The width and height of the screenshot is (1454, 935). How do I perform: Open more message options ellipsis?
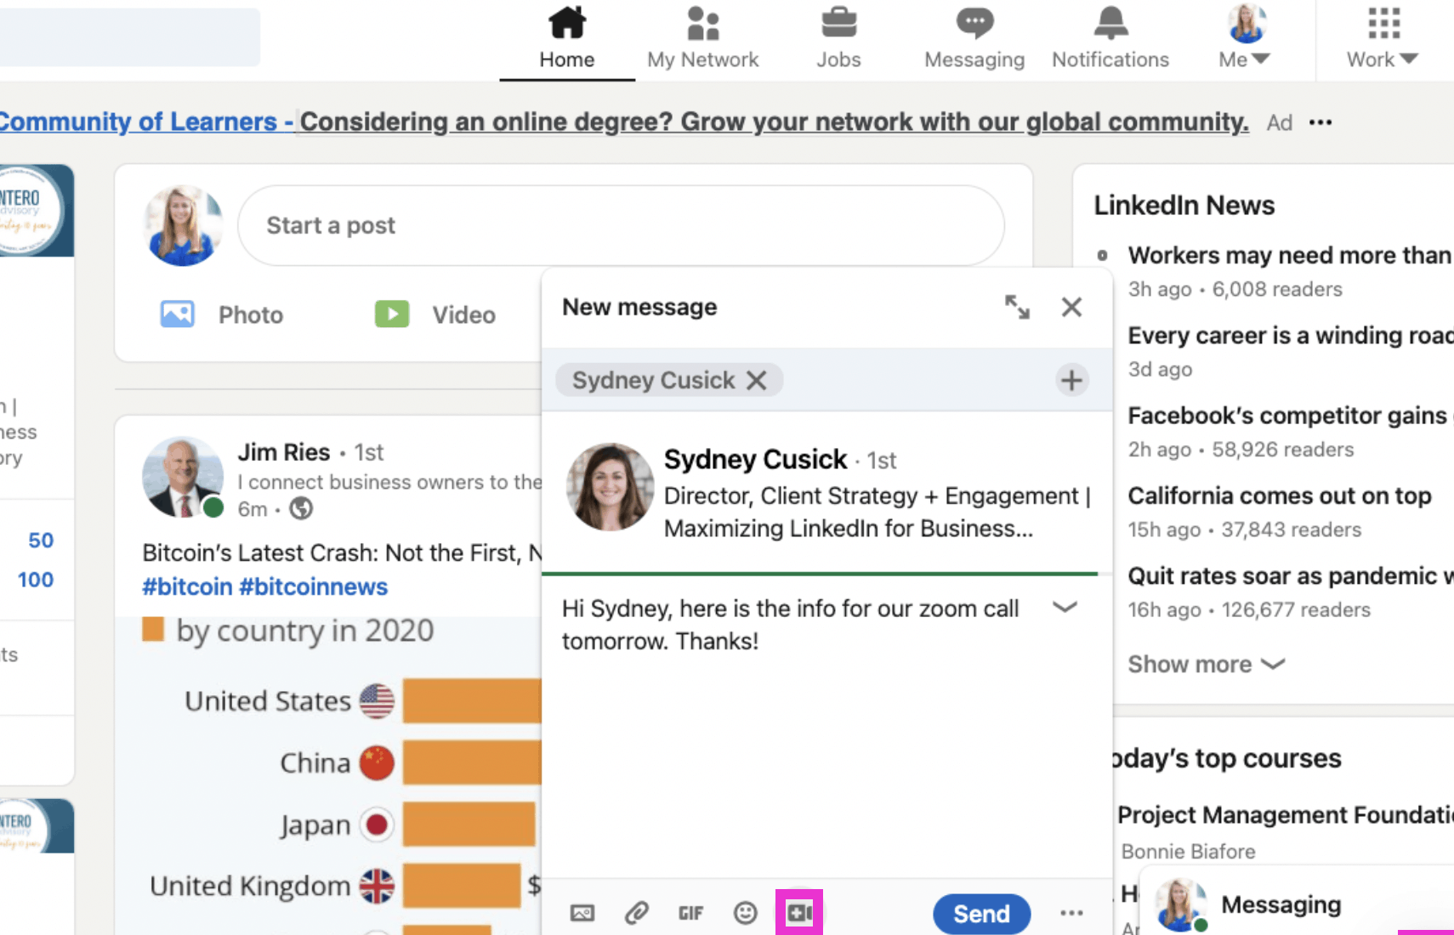pyautogui.click(x=1071, y=913)
